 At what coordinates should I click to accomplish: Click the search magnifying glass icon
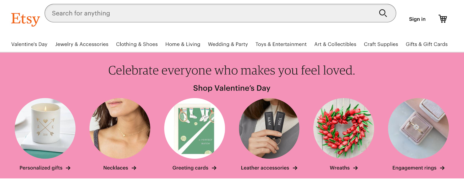pyautogui.click(x=383, y=13)
